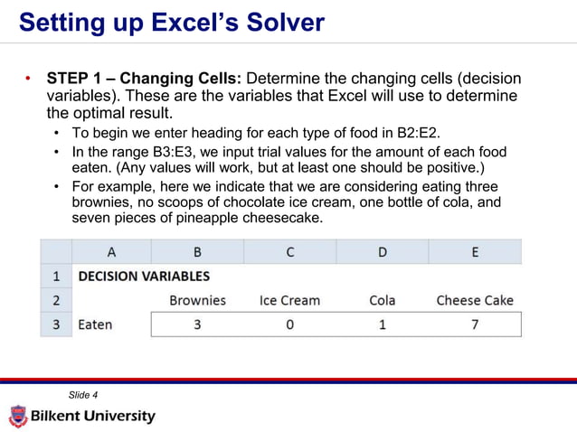The width and height of the screenshot is (577, 432).
Task: Click the Bilkent University crest logo
Action: pos(17,417)
